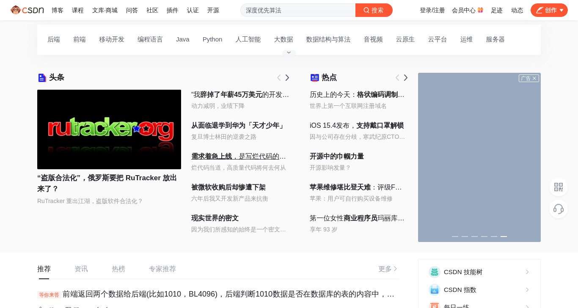This screenshot has width=578, height=308.
Task: Click the banner advertisement image
Action: pyautogui.click(x=479, y=157)
